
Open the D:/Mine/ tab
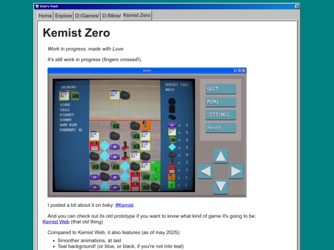pyautogui.click(x=111, y=16)
